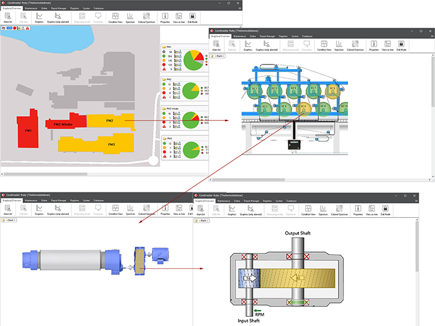
Task: Click View as tree in site map window
Action: [x=179, y=18]
